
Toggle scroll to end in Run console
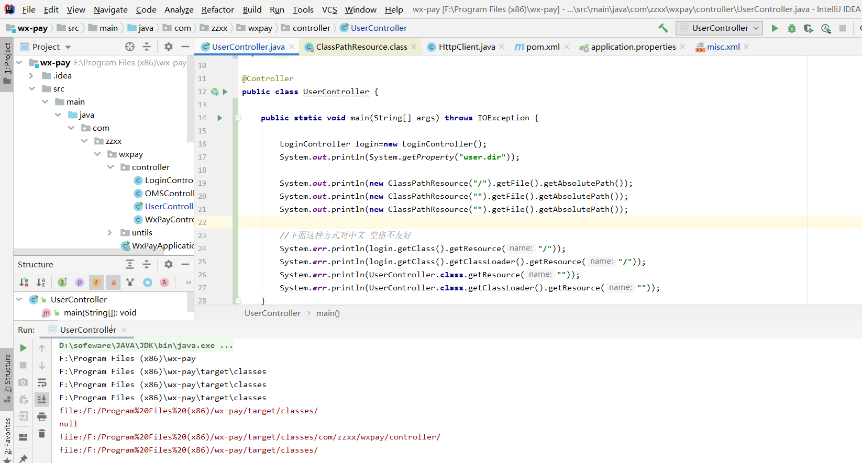pos(42,399)
